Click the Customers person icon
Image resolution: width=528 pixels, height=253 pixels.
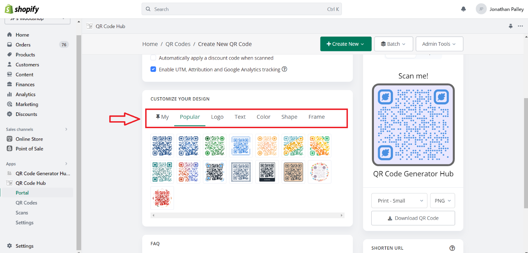point(10,64)
